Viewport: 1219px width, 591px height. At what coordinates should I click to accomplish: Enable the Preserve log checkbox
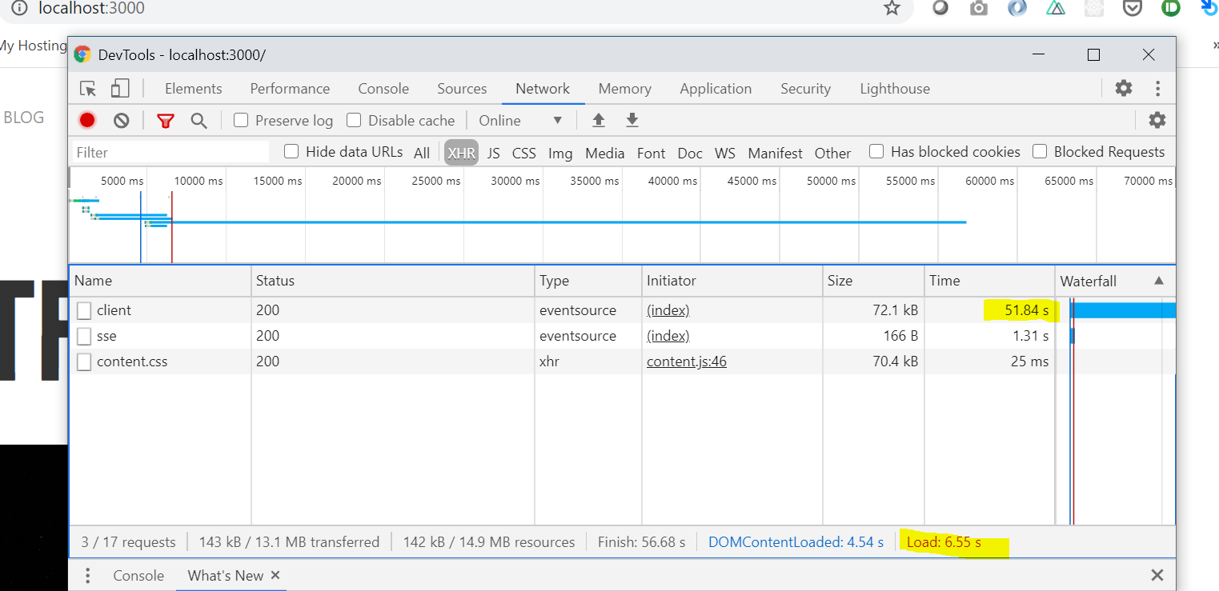pyautogui.click(x=241, y=120)
